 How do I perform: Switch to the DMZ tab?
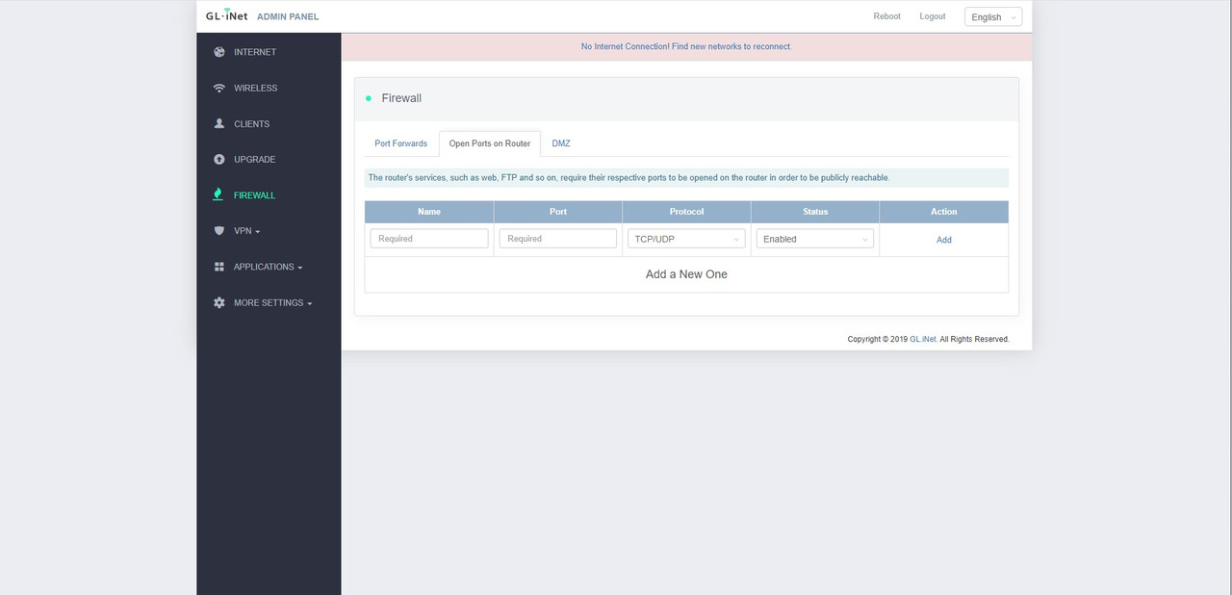click(x=561, y=143)
